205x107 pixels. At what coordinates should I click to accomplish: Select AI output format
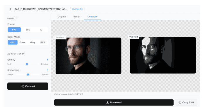point(41,30)
